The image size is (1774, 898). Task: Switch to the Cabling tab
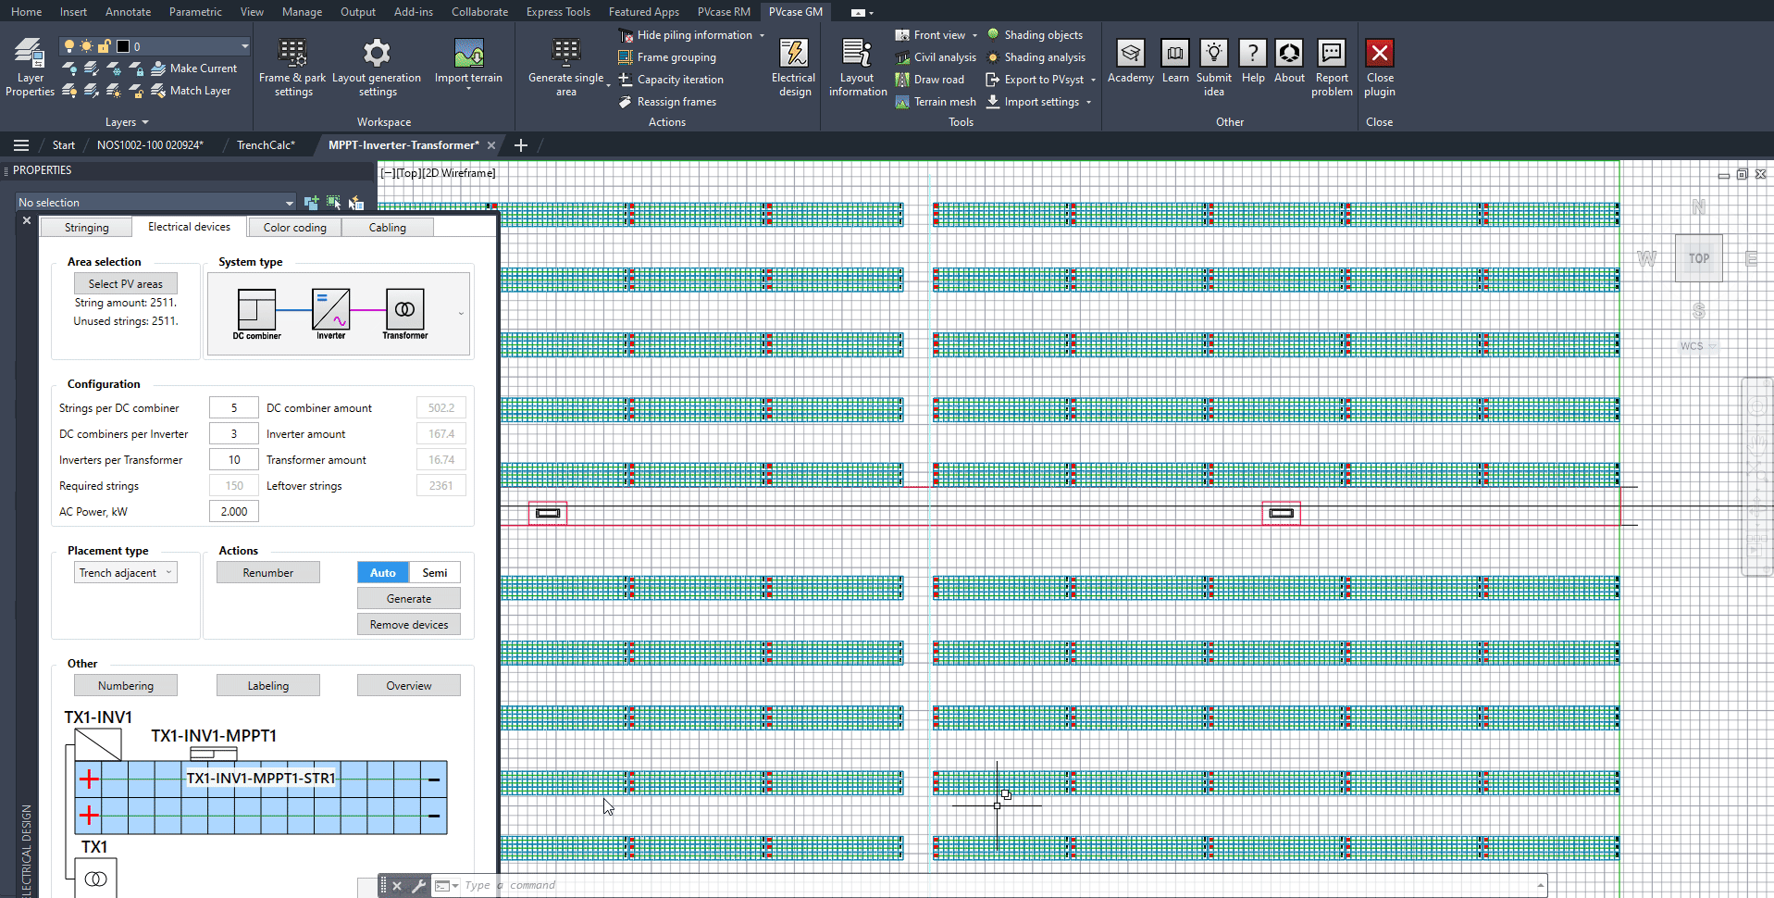[x=387, y=228]
